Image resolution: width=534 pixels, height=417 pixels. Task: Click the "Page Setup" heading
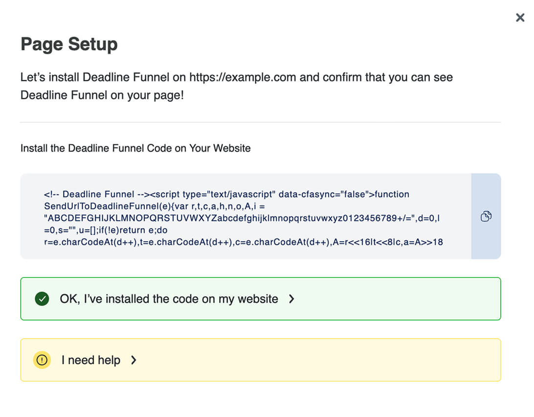(69, 45)
